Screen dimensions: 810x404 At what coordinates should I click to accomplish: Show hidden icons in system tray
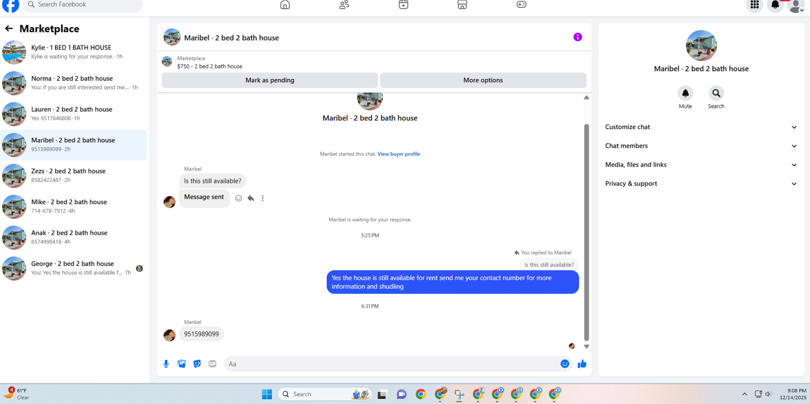(x=745, y=394)
